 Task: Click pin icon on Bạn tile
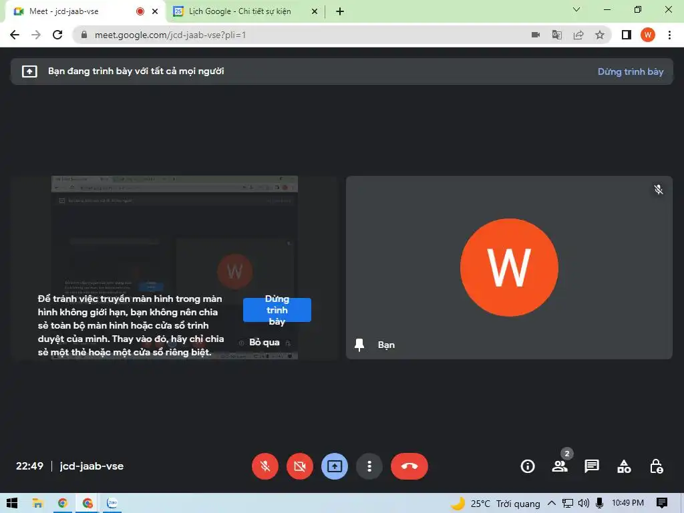[359, 345]
